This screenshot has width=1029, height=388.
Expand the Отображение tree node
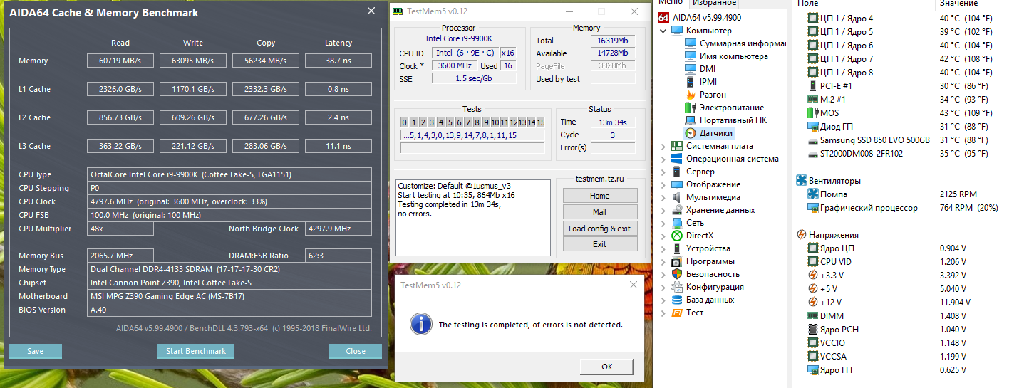[663, 185]
